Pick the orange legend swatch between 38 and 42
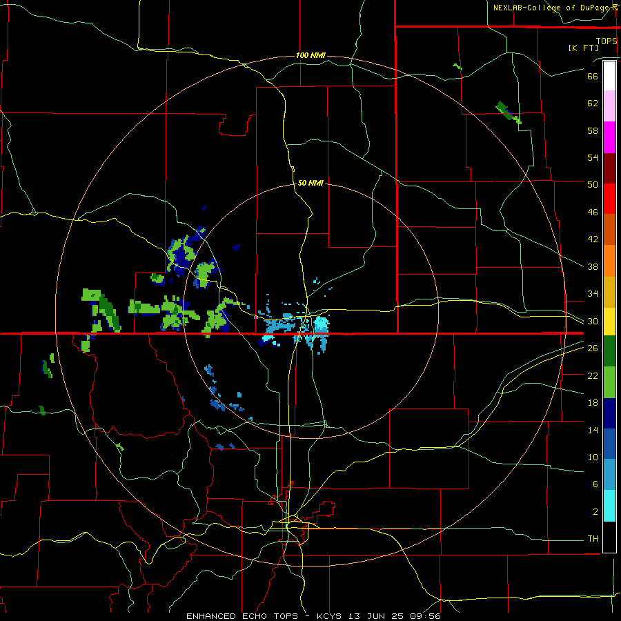The width and height of the screenshot is (621, 621). (609, 261)
